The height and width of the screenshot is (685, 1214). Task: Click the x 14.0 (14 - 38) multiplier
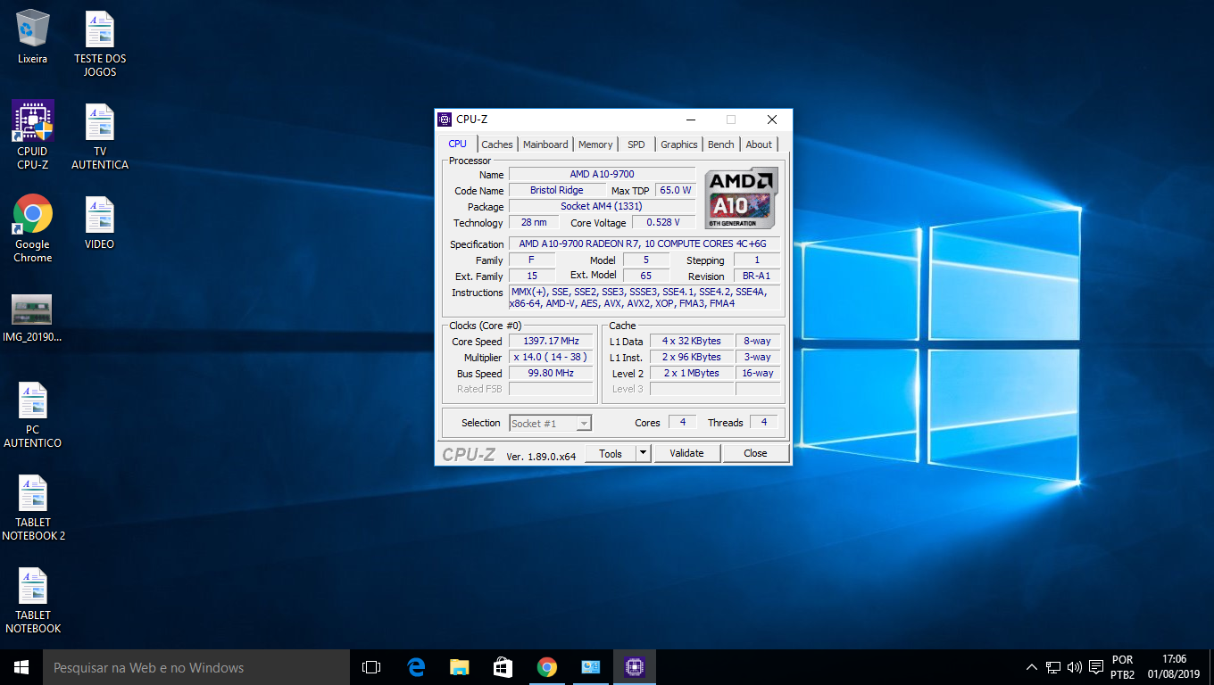click(x=551, y=357)
